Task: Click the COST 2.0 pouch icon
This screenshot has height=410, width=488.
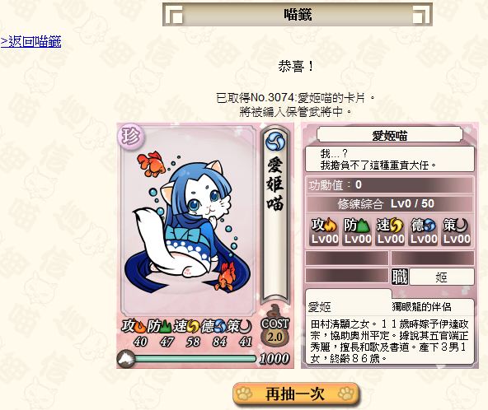Action: click(x=275, y=326)
